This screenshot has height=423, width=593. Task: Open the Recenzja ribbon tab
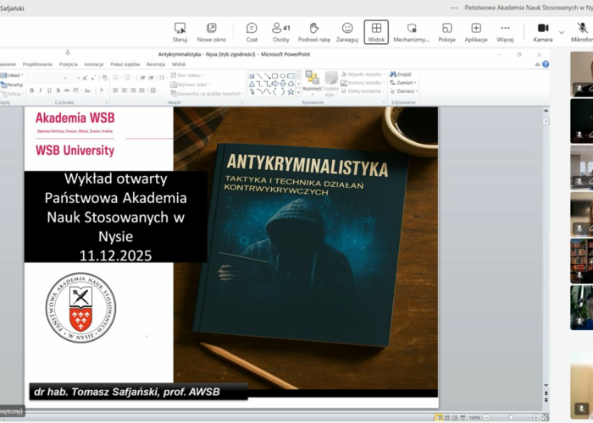pos(156,64)
